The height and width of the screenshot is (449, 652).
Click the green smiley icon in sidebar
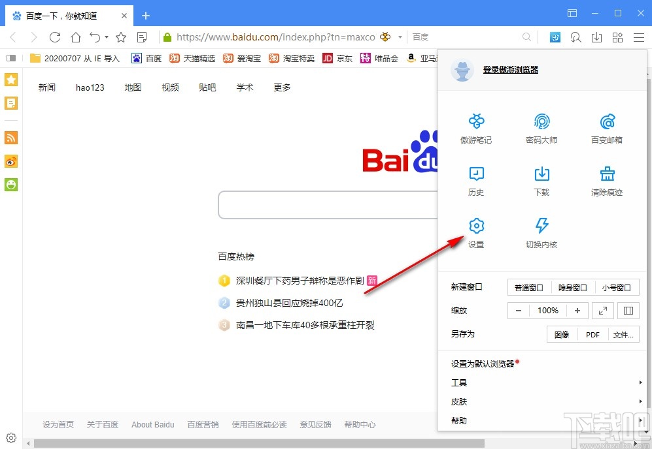tap(11, 185)
